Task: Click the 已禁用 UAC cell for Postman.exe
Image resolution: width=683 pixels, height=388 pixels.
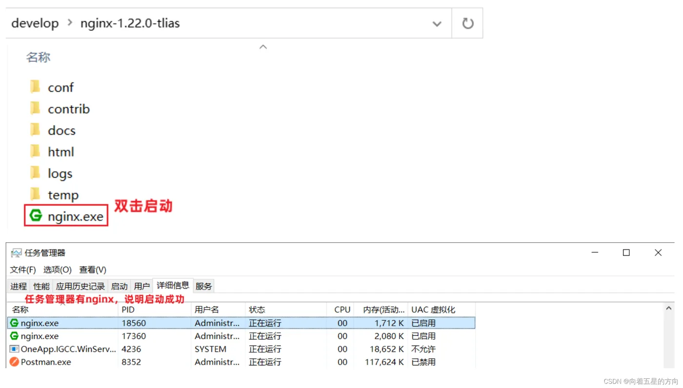Action: point(423,362)
